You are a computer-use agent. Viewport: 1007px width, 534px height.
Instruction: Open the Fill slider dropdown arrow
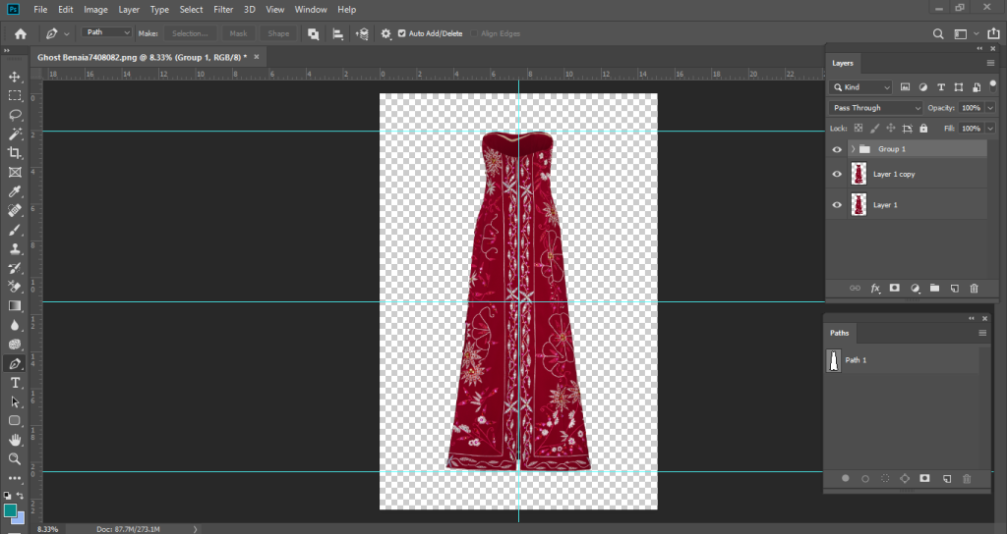tap(990, 129)
